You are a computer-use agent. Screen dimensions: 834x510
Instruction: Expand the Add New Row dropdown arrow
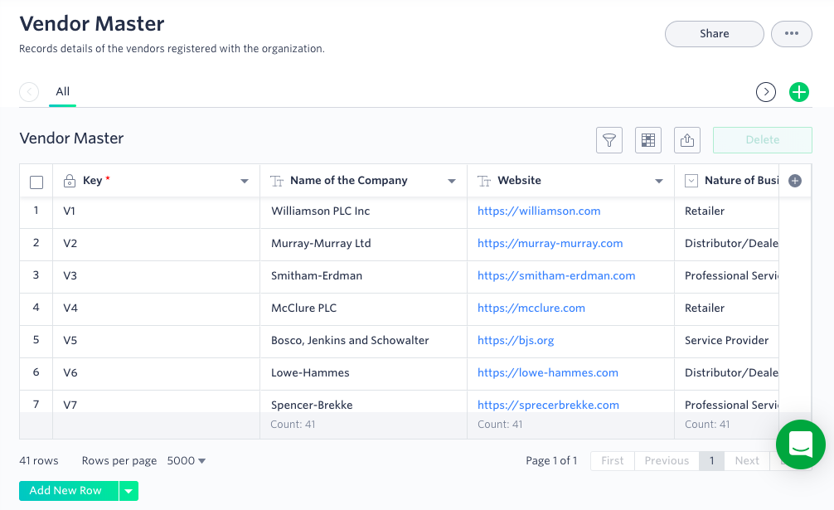[128, 491]
